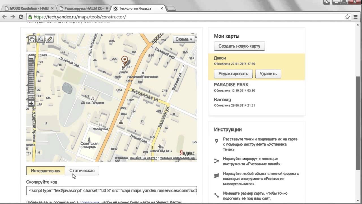Click the brown placemark pin on the map
Screen dimensions: 362x204
[x=125, y=61]
